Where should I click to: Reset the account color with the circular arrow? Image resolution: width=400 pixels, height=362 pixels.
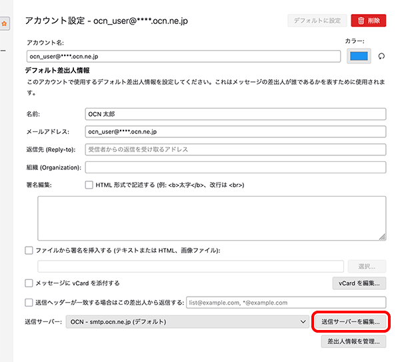click(382, 57)
